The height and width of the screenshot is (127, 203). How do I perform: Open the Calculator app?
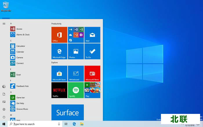click(x=20, y=46)
